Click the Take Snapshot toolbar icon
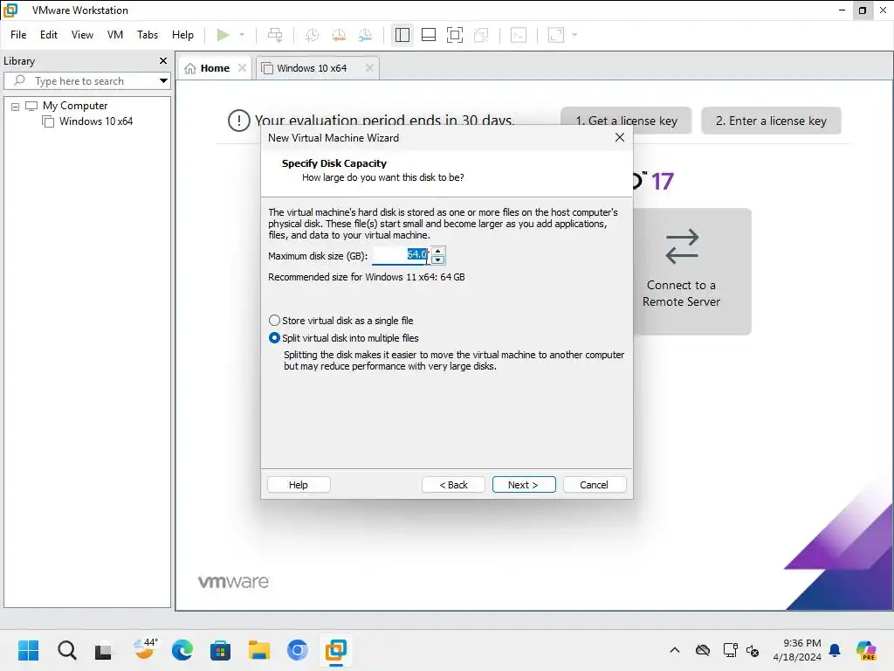Screen dimensions: 894x671 tap(312, 35)
